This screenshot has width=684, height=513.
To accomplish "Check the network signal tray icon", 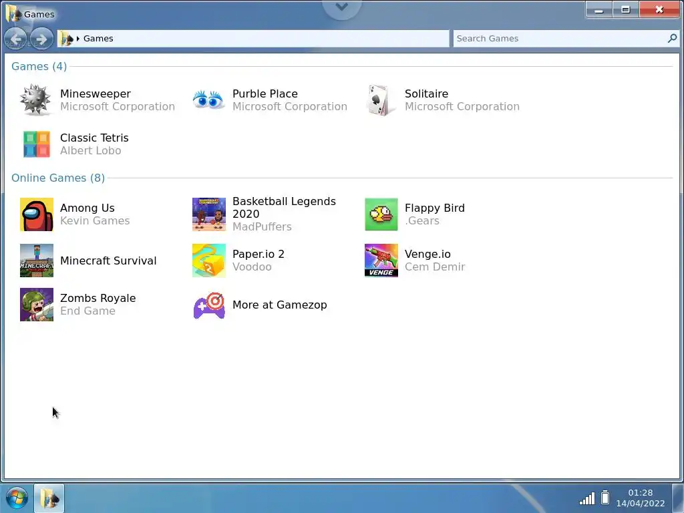I will (x=587, y=498).
